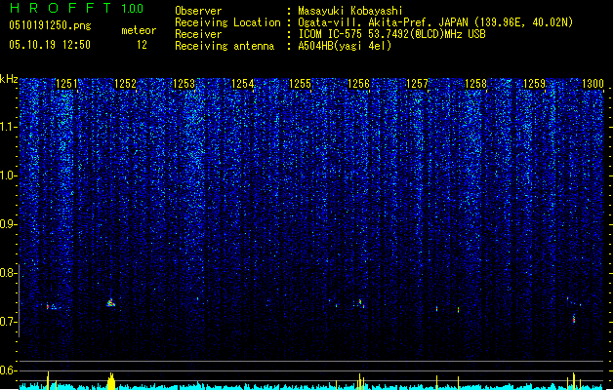
Task: Click the 1251 time marker
Action: (x=67, y=84)
